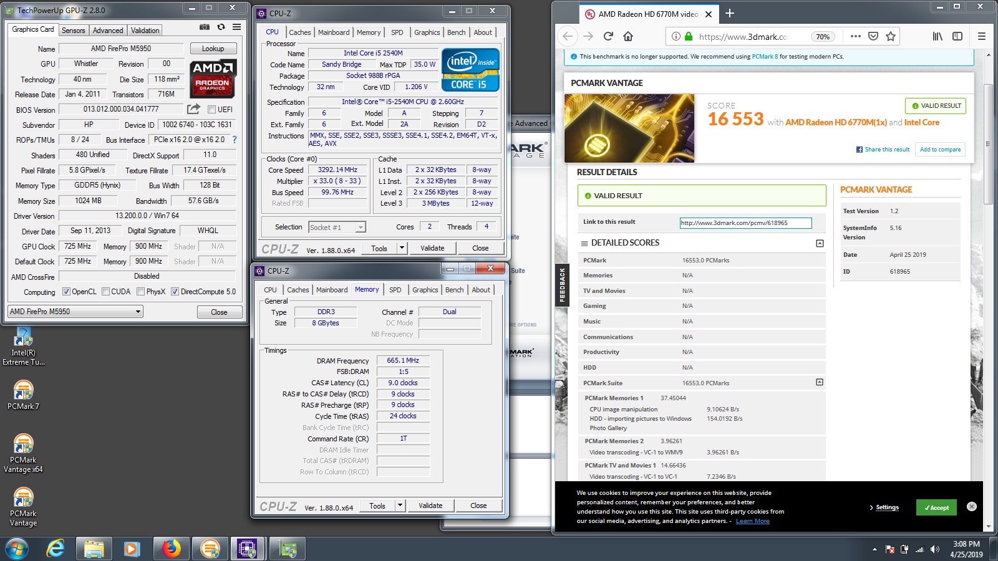Viewport: 998px width, 561px height.
Task: Click Close button in GPU-Z
Action: coord(219,312)
